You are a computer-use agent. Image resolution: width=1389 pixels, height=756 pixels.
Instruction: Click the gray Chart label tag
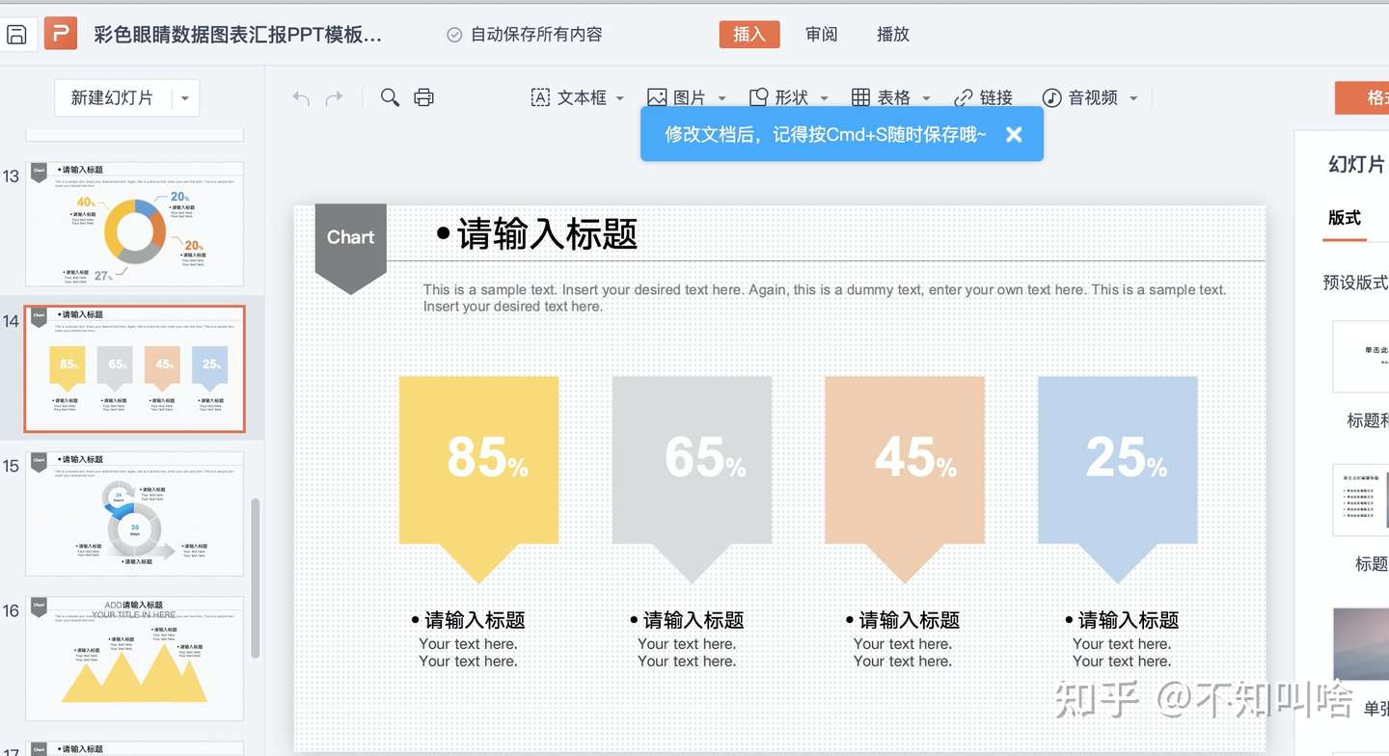(350, 248)
